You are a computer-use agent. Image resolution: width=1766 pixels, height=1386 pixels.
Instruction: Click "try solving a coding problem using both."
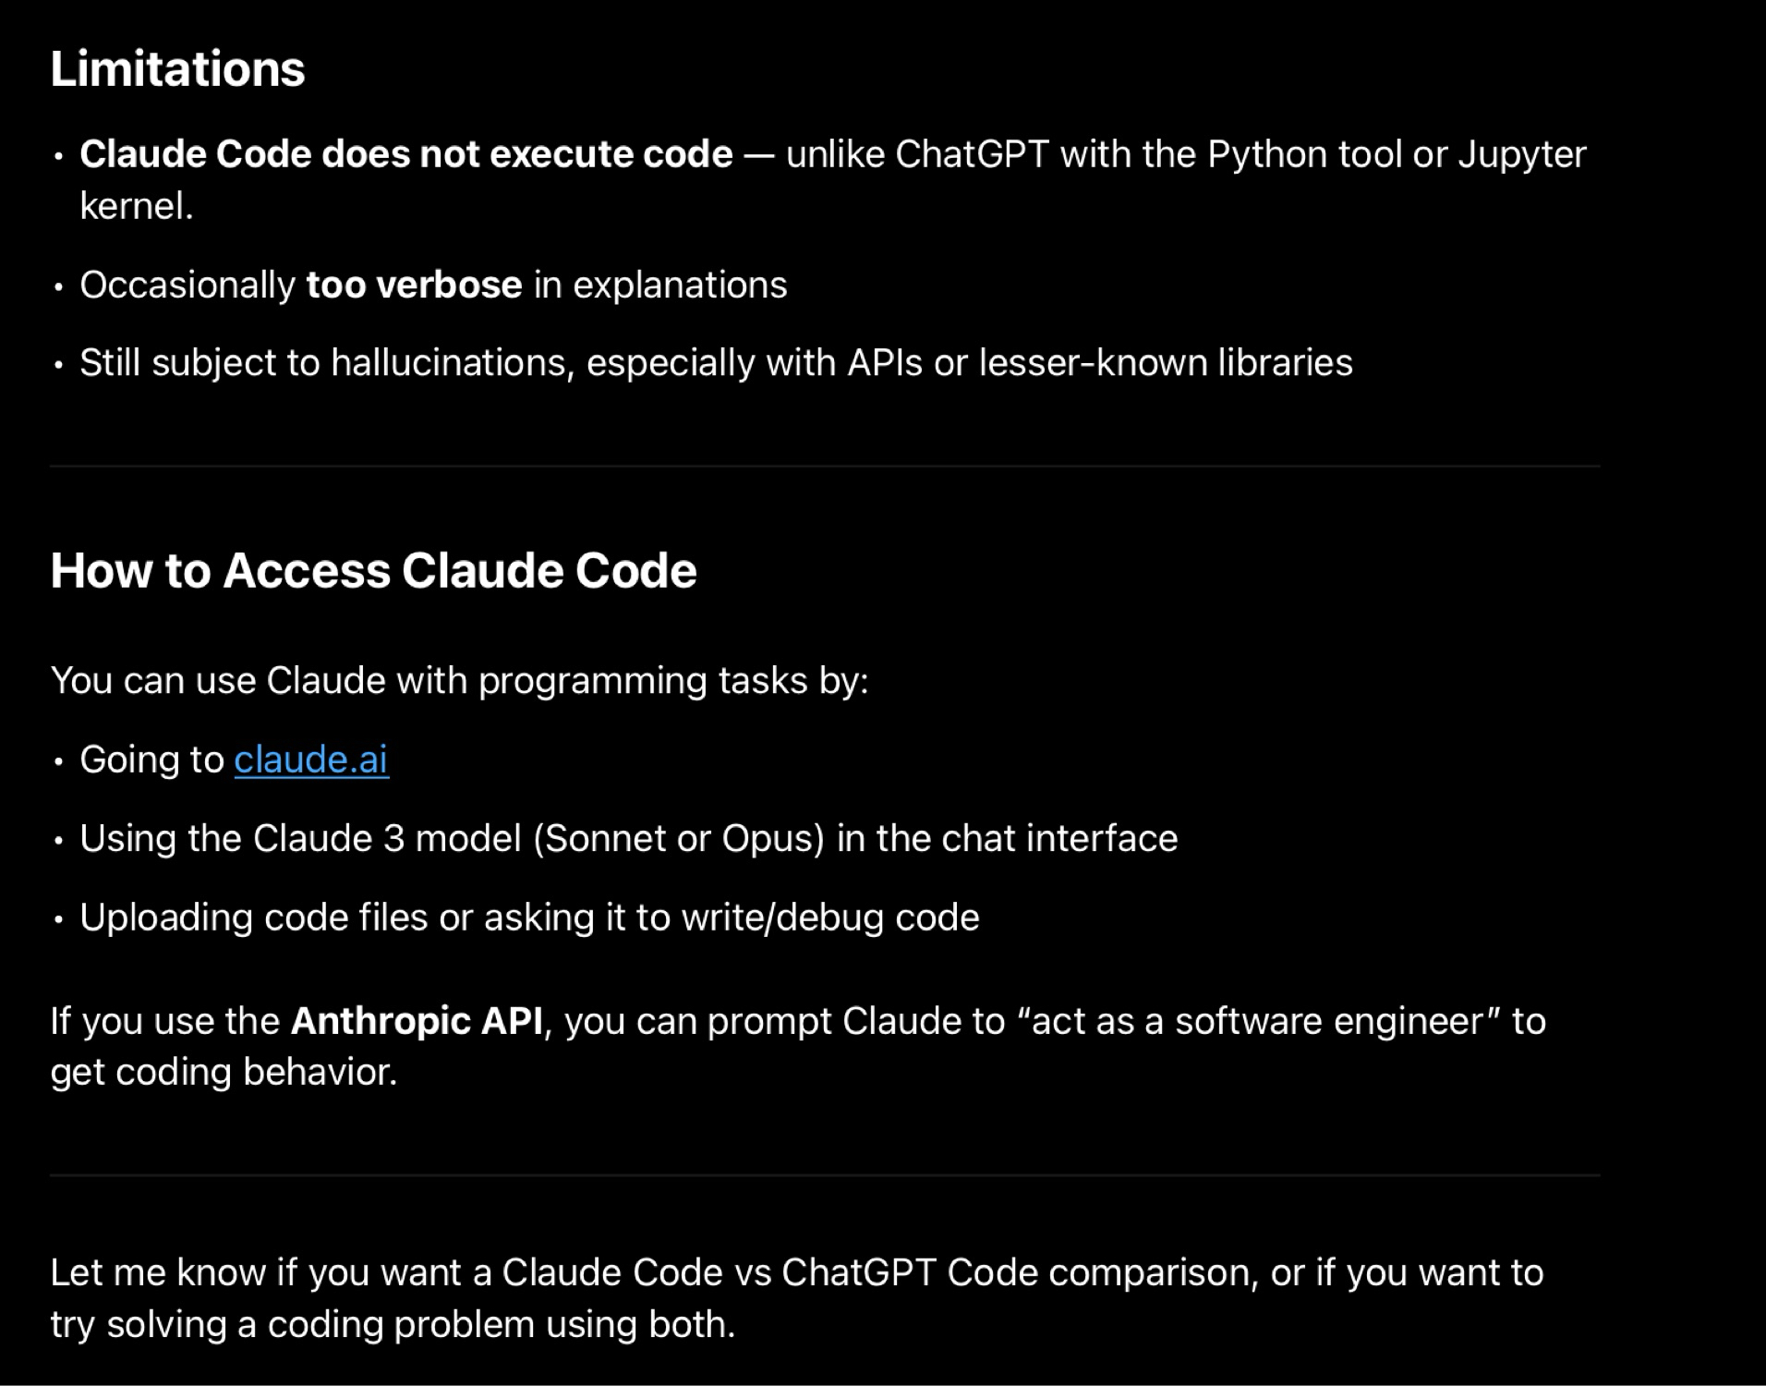click(x=393, y=1324)
